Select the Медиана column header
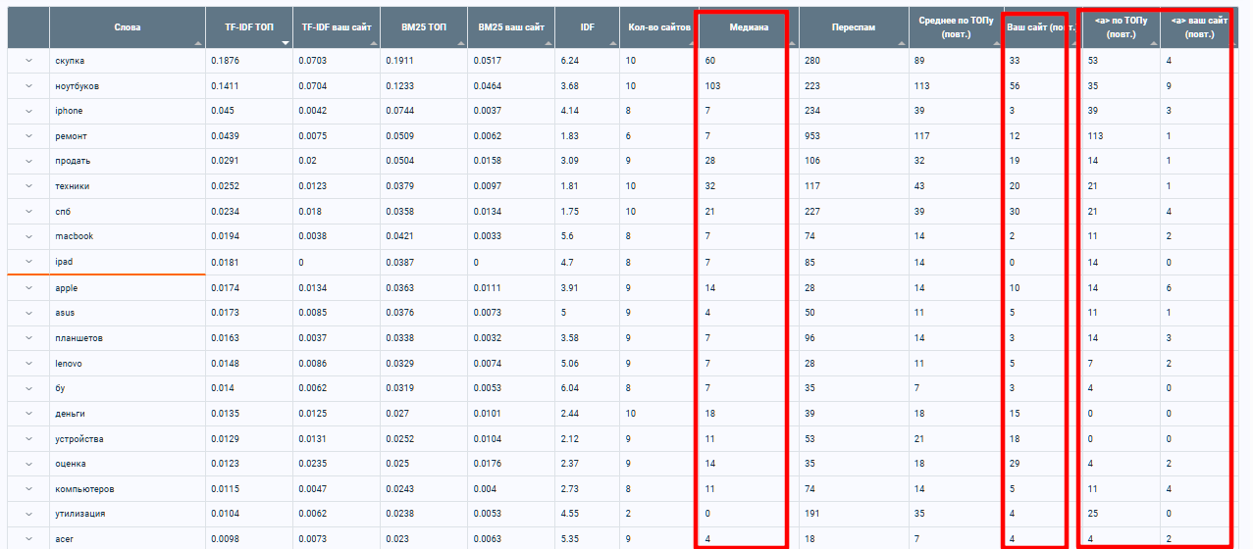The height and width of the screenshot is (549, 1253). tap(748, 27)
